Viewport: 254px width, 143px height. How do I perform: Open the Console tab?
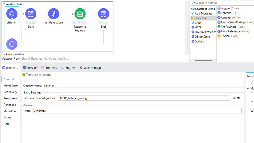pyautogui.click(x=30, y=68)
